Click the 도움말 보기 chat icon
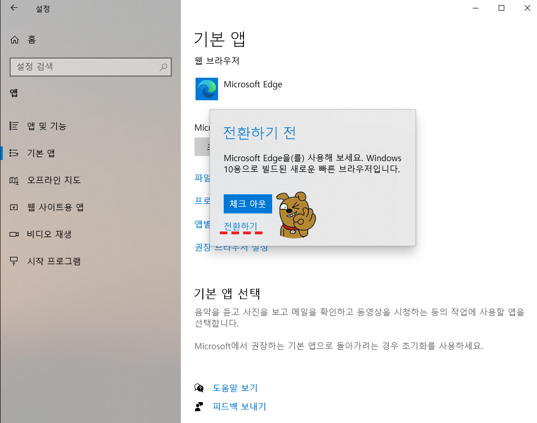 199,388
